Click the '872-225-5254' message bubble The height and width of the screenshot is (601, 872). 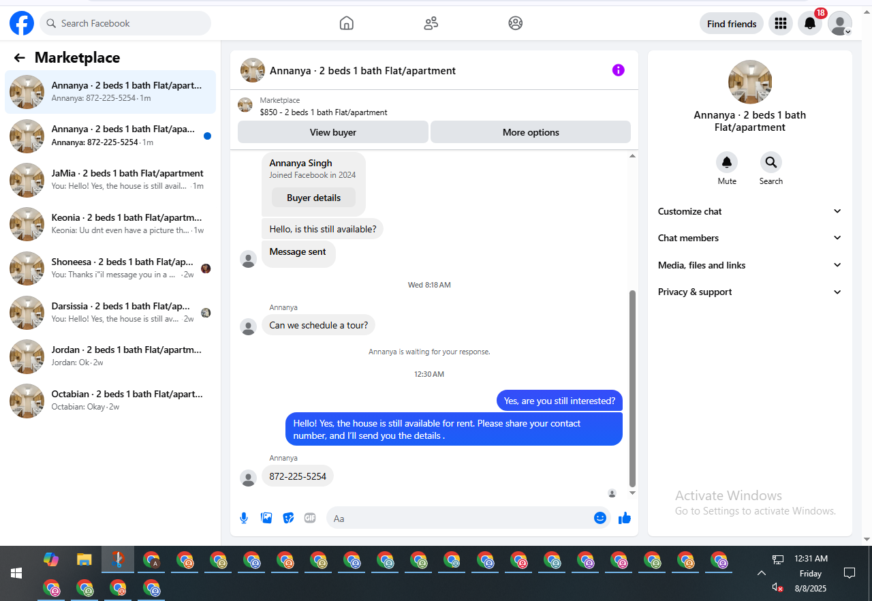pos(298,476)
